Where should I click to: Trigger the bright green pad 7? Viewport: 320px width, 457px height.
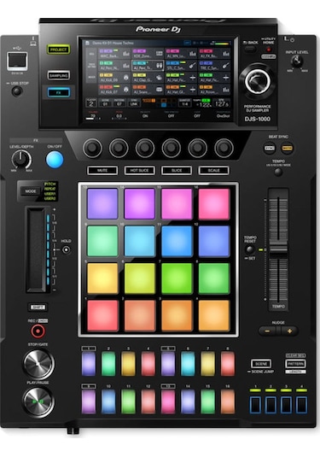pos(177,278)
